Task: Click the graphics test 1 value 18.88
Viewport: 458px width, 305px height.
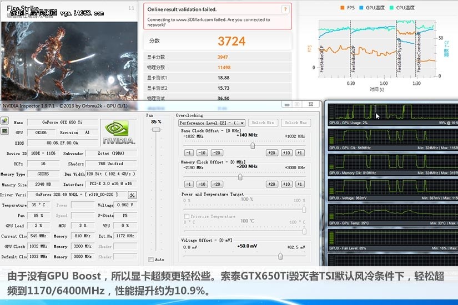Action: 224,78
